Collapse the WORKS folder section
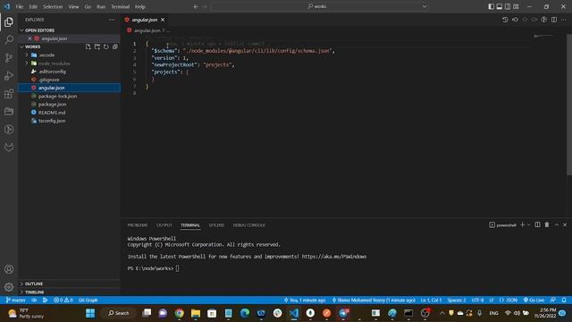The width and height of the screenshot is (572, 322). pyautogui.click(x=21, y=47)
